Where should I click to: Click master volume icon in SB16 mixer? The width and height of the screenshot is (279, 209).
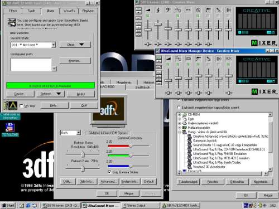148,10
